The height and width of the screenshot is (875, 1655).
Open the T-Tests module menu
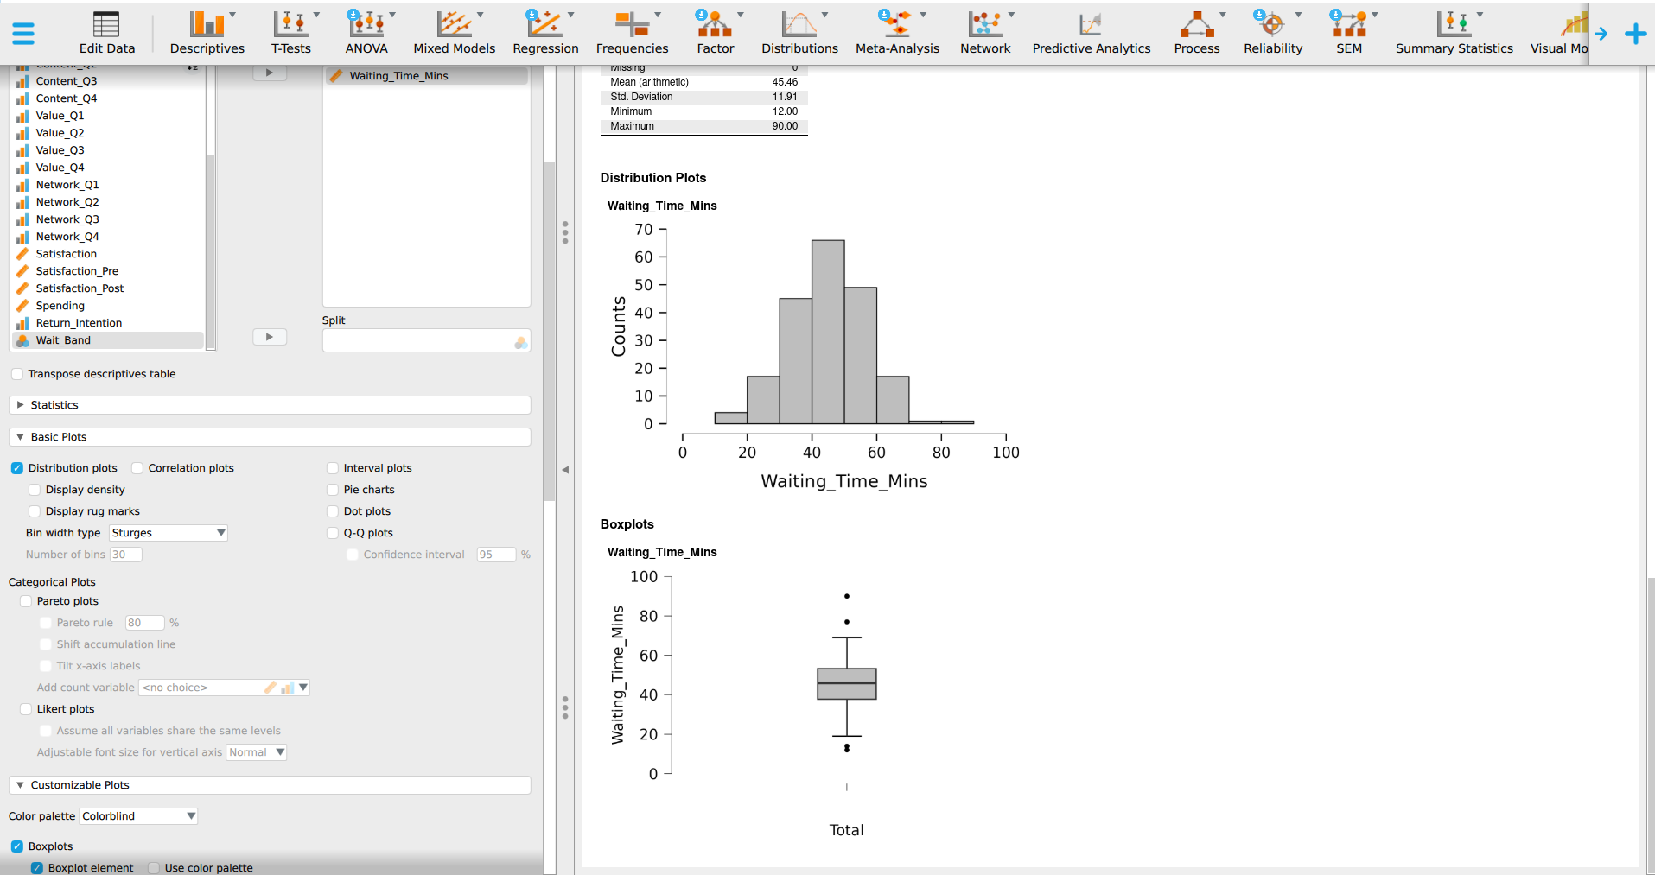click(x=291, y=33)
